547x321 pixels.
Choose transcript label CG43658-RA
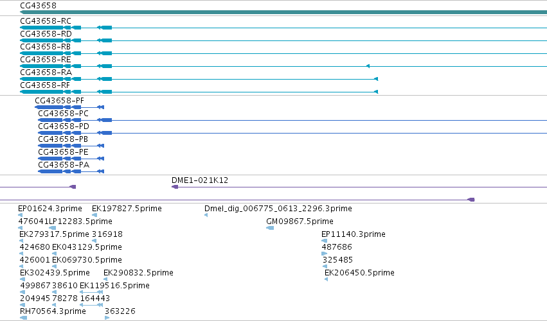point(46,73)
